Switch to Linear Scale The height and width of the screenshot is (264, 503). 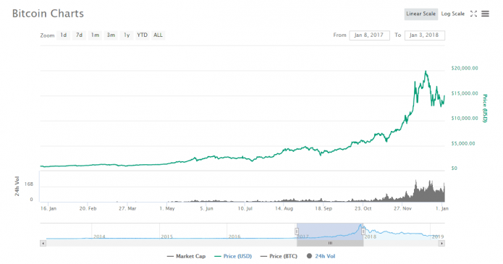(x=421, y=14)
